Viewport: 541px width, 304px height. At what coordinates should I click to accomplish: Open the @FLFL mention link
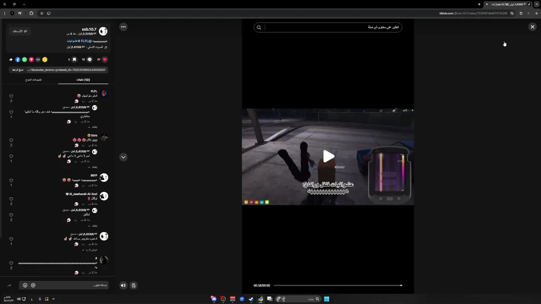coord(86,41)
